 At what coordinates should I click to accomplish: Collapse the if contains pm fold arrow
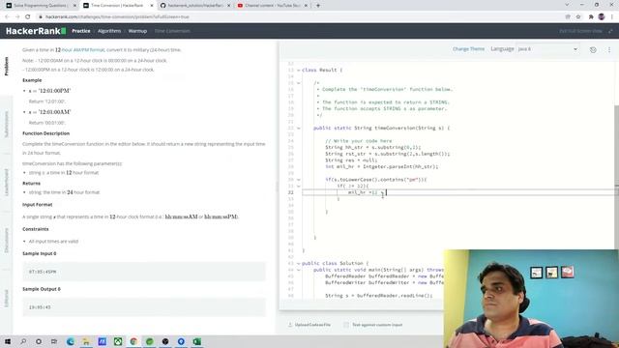point(299,180)
